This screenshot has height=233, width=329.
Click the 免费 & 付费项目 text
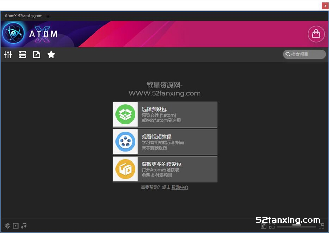pyautogui.click(x=157, y=175)
